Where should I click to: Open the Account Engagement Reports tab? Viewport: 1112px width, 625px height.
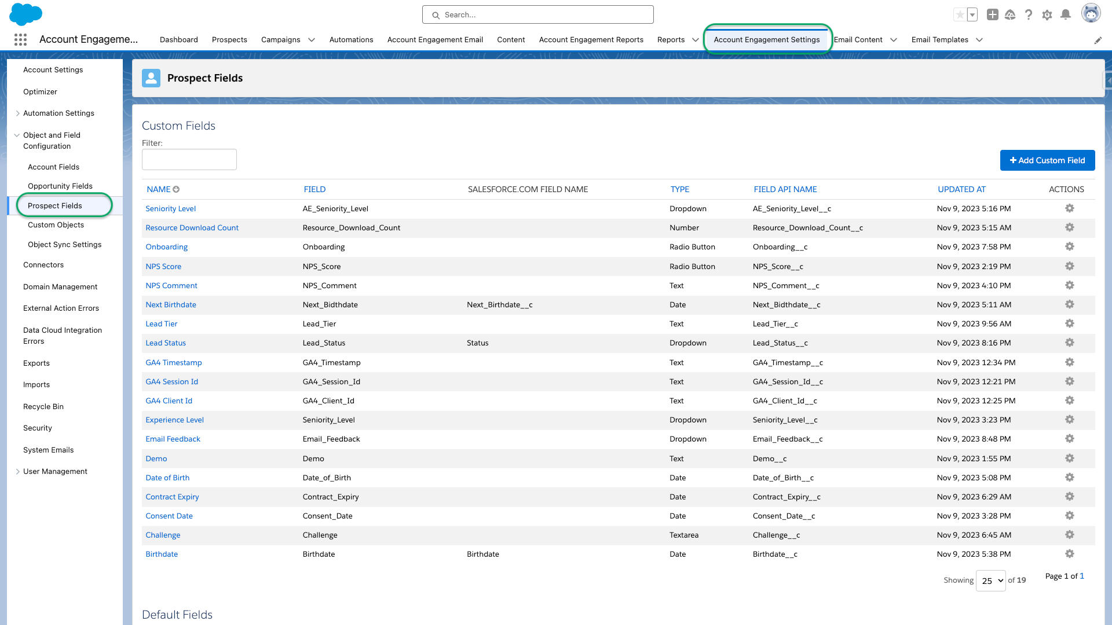591,40
